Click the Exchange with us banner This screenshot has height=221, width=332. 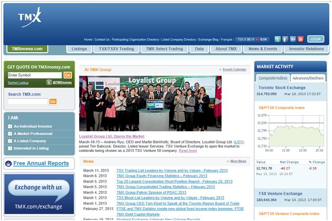(x=39, y=194)
